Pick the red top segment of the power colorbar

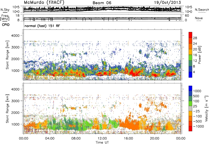click(x=190, y=35)
